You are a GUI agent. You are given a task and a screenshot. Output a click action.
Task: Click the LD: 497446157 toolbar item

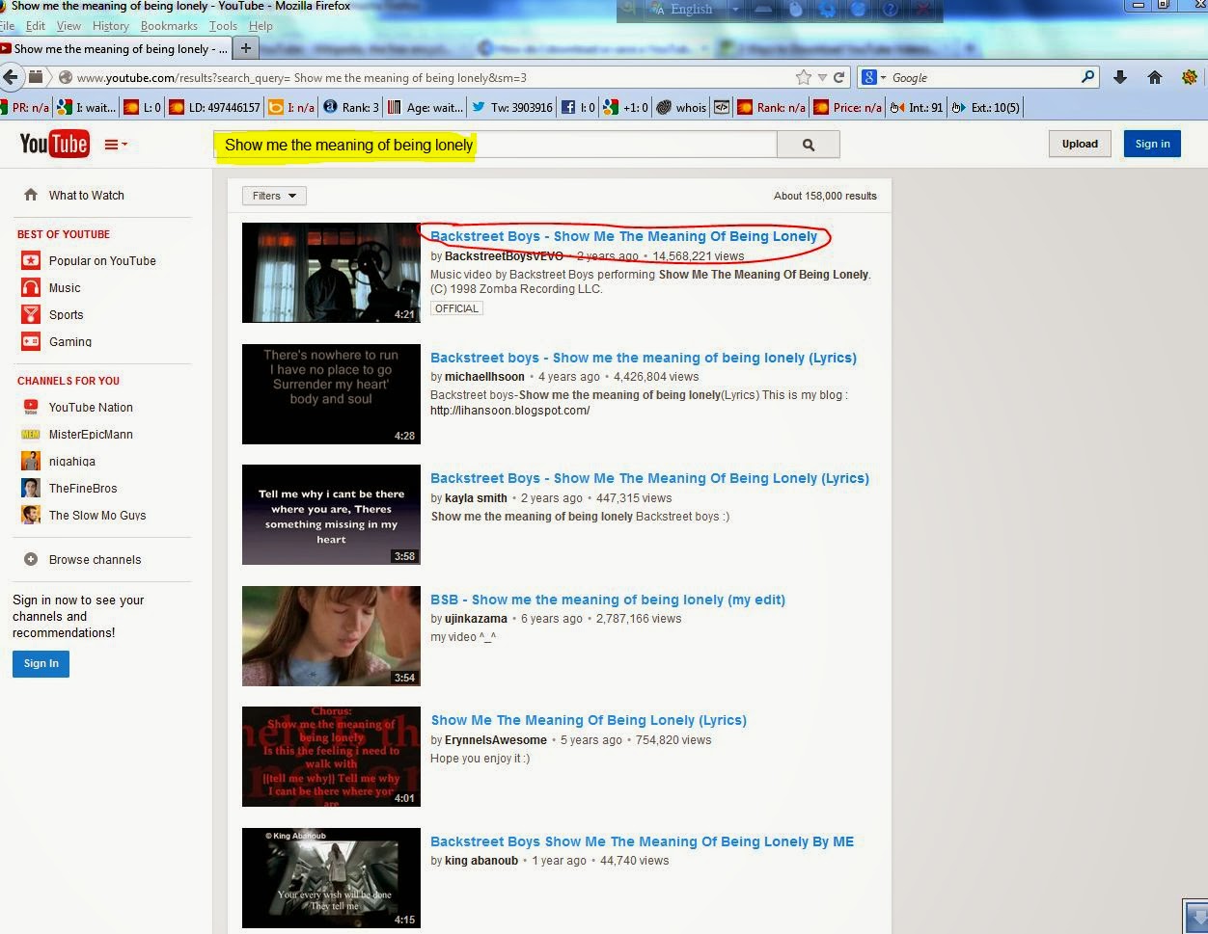(215, 107)
